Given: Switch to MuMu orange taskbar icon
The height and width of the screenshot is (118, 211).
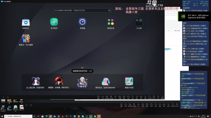Looking at the screenshot, I should click(x=99, y=116).
